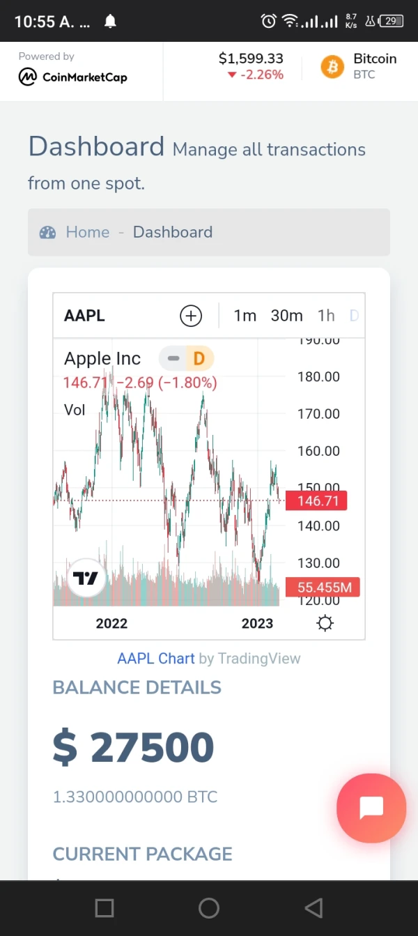
Task: Switch to the 1h chart interval
Action: pyautogui.click(x=326, y=316)
